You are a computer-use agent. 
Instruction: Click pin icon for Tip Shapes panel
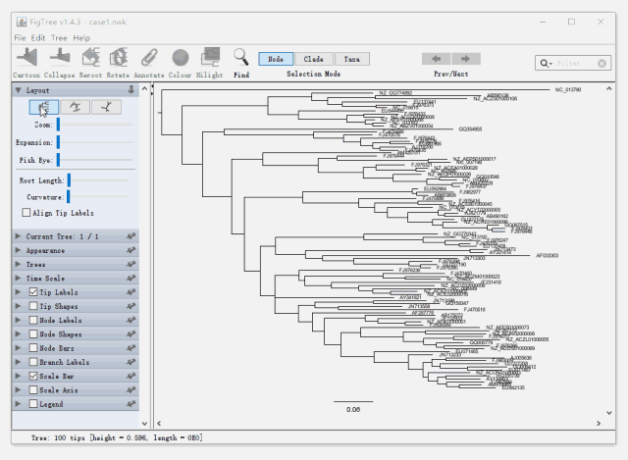[x=131, y=306]
